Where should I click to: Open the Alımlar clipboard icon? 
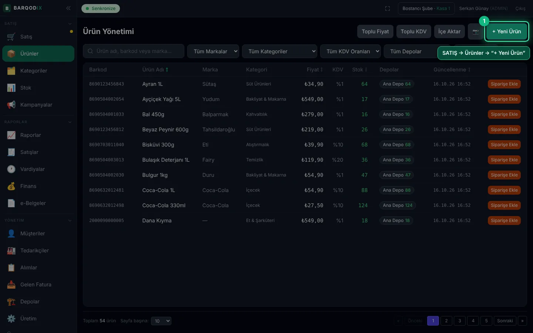click(11, 268)
